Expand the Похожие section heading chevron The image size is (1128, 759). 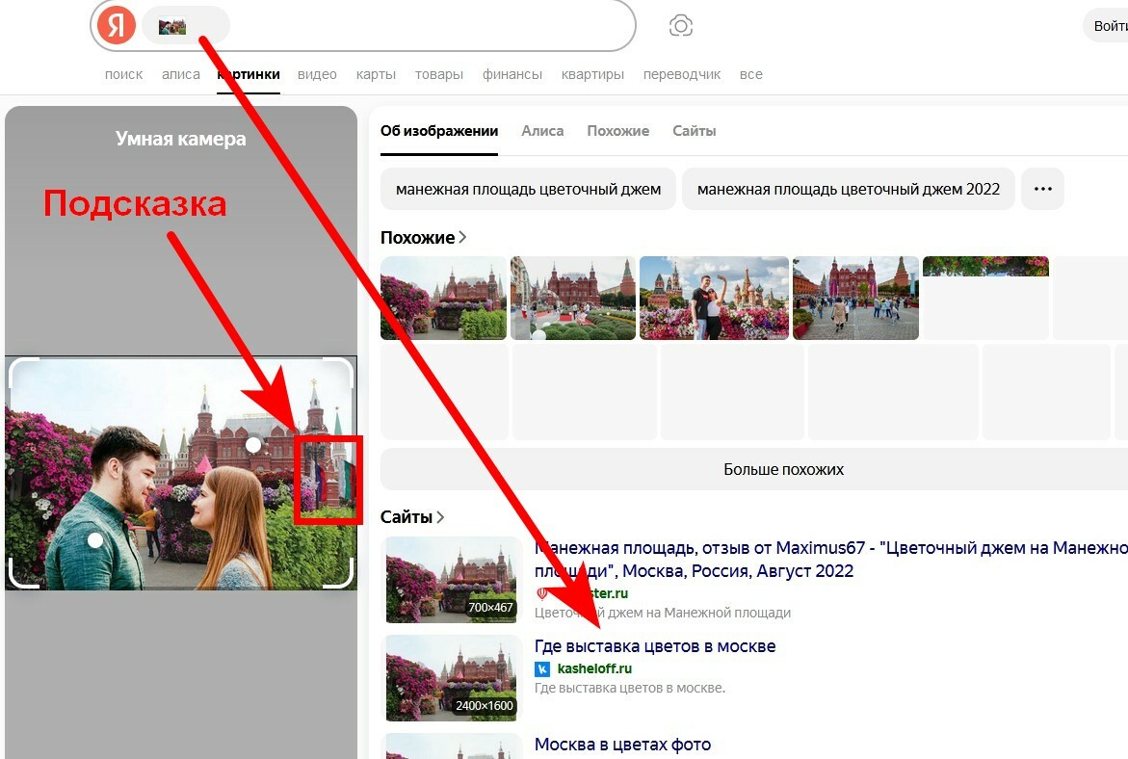pos(462,237)
